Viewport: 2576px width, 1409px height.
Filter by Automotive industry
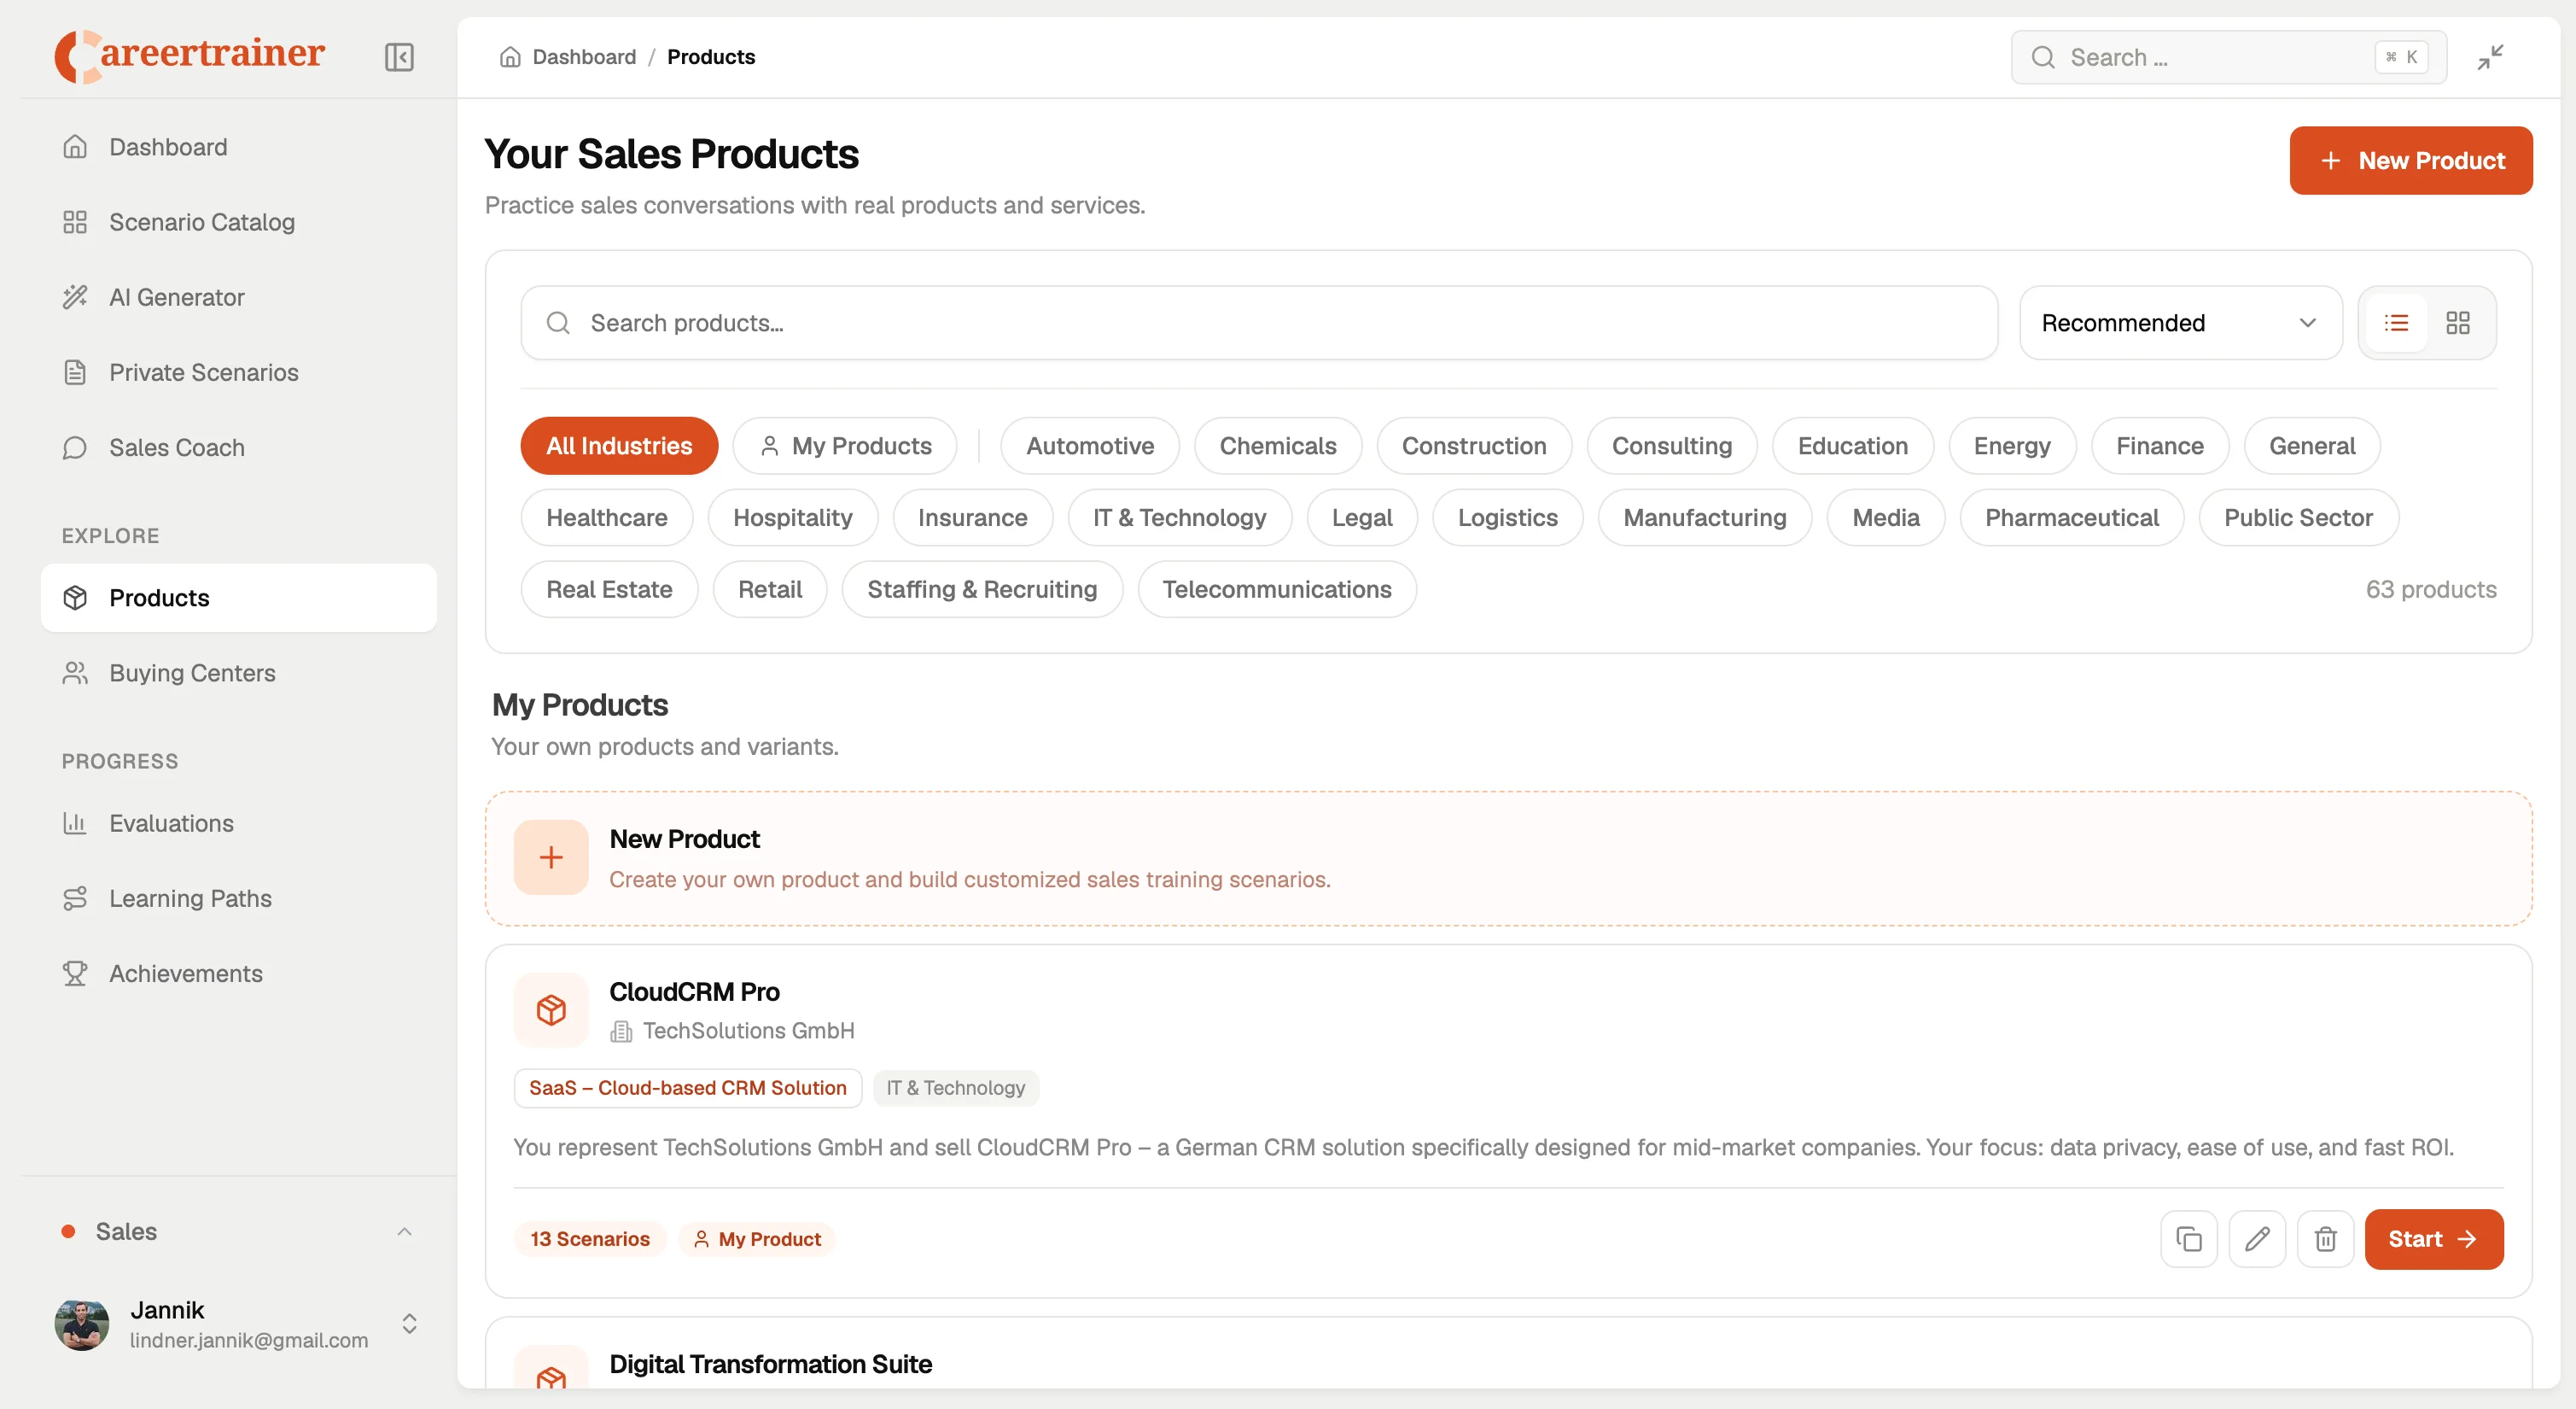(x=1089, y=445)
